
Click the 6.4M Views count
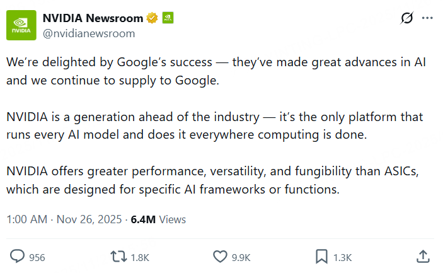[x=158, y=219]
